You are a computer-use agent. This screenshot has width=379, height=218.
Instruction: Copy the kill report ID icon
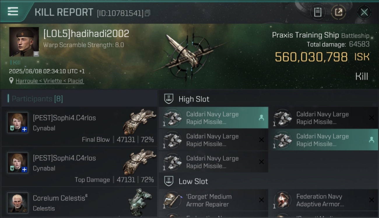point(148,13)
